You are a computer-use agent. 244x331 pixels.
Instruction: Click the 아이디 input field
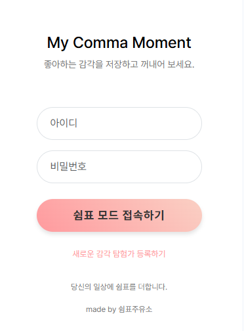click(119, 123)
